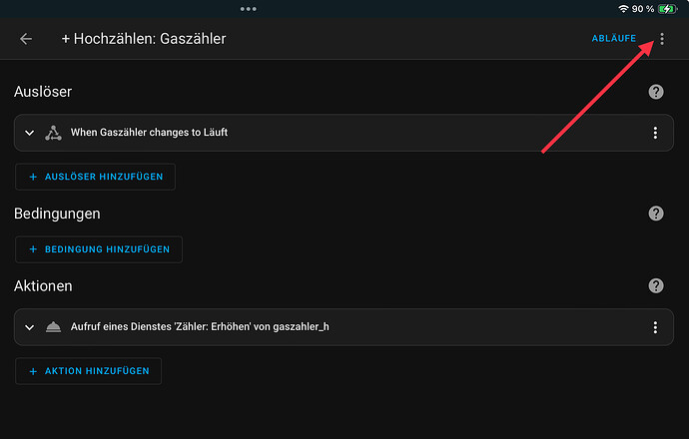Viewport: 689px width, 439px height.
Task: Click BEDINGUNG HINZUFÜGEN button
Action: 99,249
